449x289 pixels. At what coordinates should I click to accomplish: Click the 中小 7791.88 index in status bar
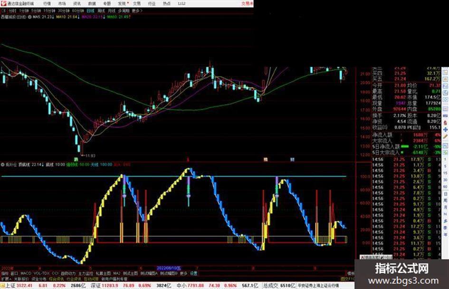191,286
